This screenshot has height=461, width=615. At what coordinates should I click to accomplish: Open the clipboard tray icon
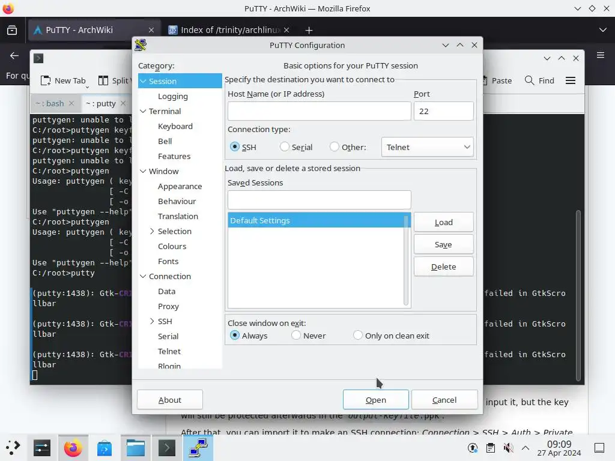pos(490,448)
